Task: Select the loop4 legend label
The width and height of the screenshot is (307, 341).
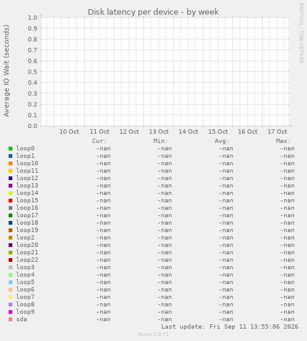Action: coord(25,275)
